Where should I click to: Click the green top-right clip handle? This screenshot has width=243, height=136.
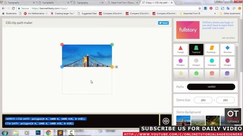point(112,45)
